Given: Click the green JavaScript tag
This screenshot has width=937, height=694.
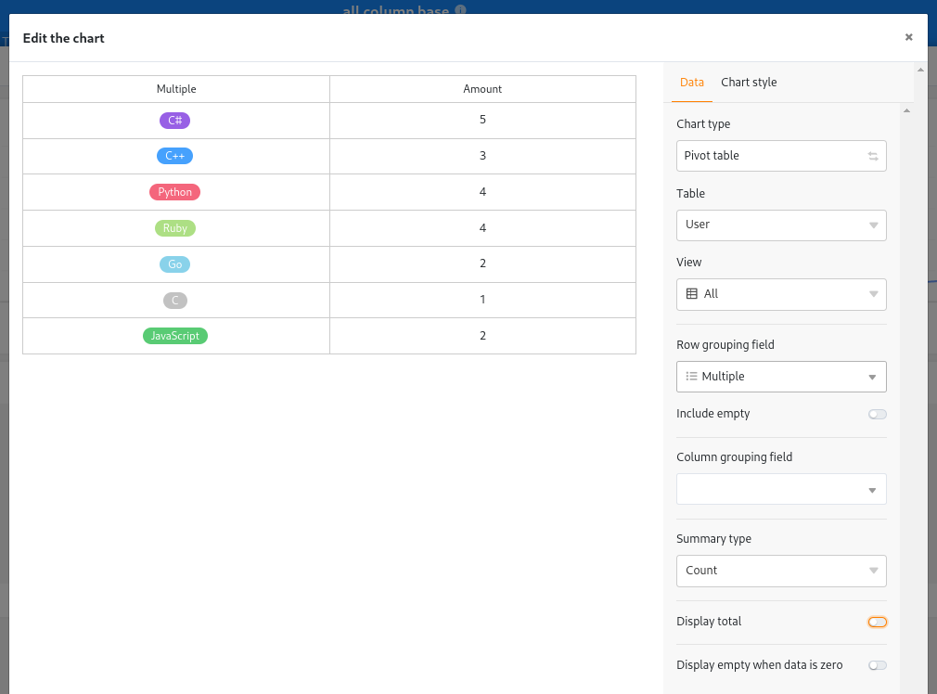Looking at the screenshot, I should coord(175,336).
